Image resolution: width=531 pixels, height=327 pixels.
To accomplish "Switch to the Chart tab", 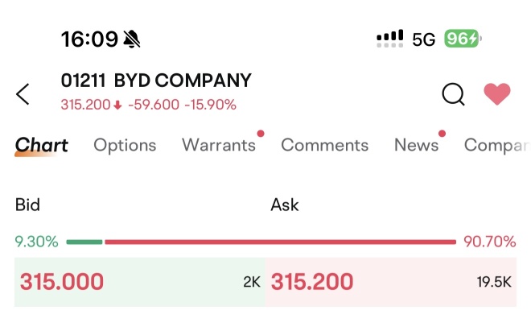I will [42, 145].
